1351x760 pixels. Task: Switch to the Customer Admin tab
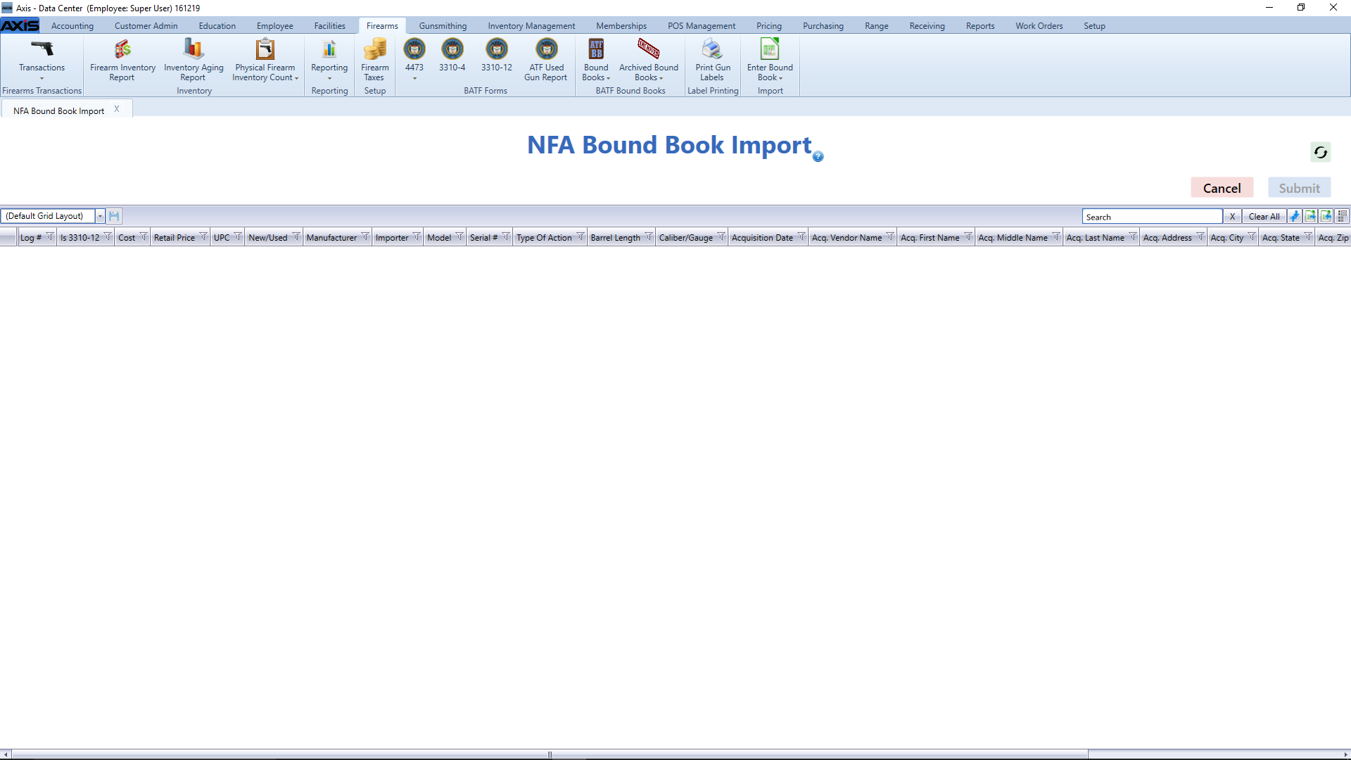click(x=146, y=26)
